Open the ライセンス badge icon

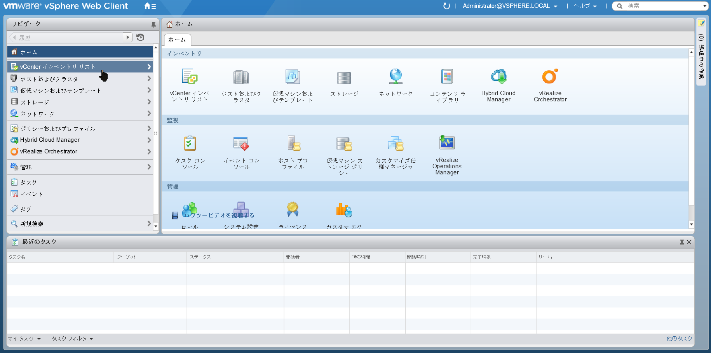click(x=293, y=209)
